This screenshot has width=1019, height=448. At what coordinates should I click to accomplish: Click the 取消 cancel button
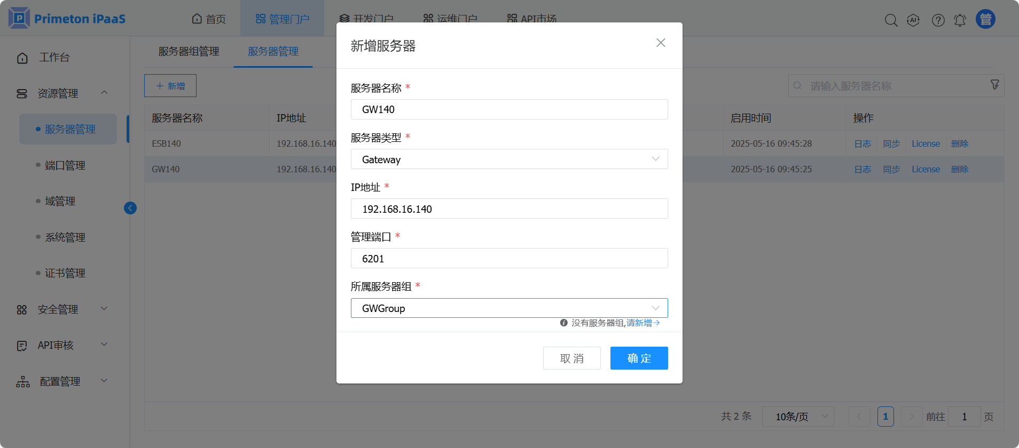coord(571,358)
